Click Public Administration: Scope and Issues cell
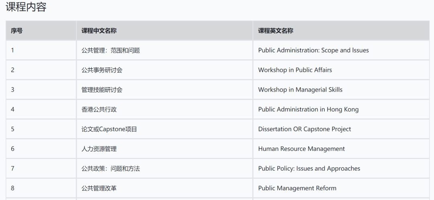The width and height of the screenshot is (434, 200). [341, 50]
